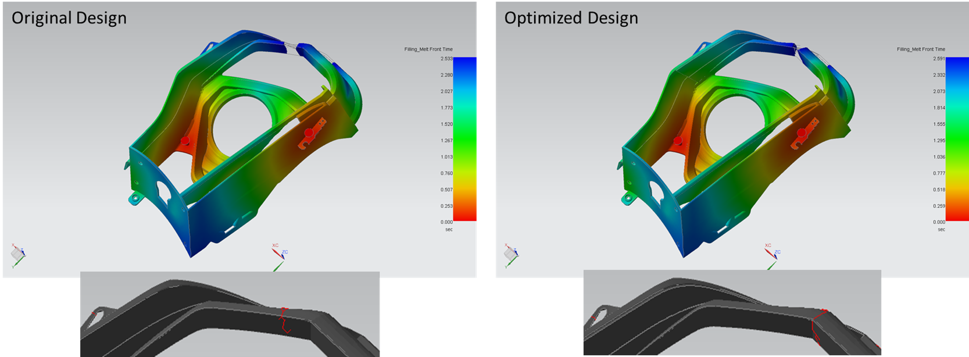Click the rainbow color legend bar in Original Design

coord(464,139)
